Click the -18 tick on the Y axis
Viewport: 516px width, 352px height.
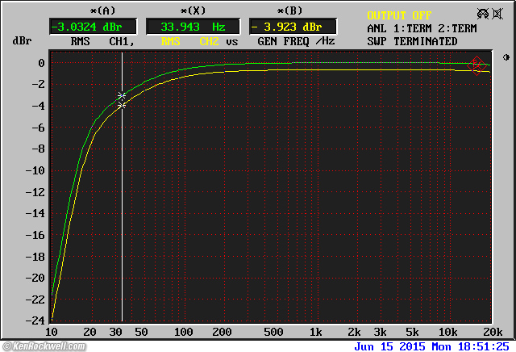click(x=35, y=257)
